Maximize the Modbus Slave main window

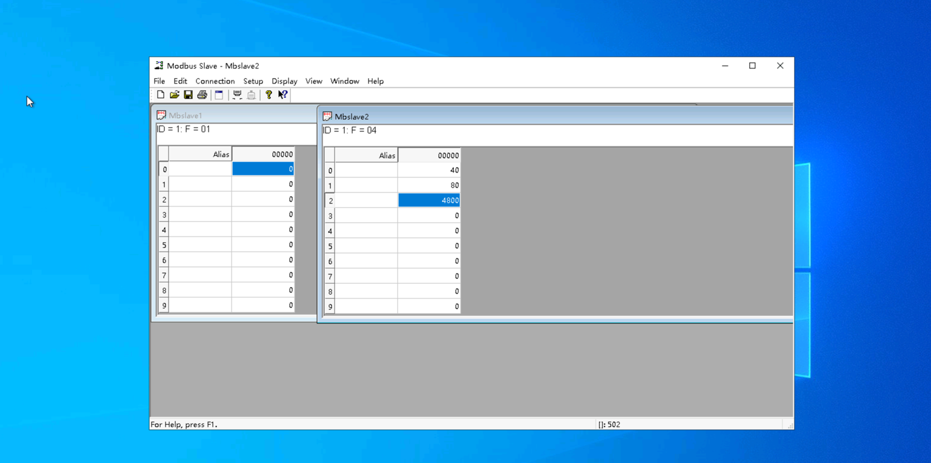coord(752,65)
